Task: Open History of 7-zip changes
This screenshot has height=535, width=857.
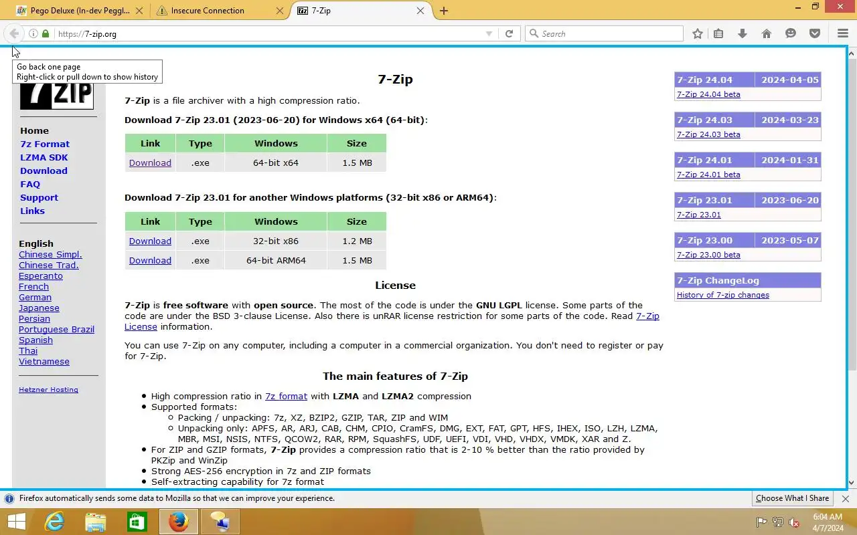Action: coord(723,295)
